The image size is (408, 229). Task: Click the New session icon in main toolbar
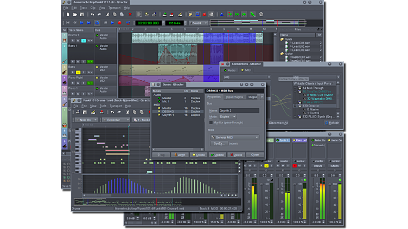point(68,15)
